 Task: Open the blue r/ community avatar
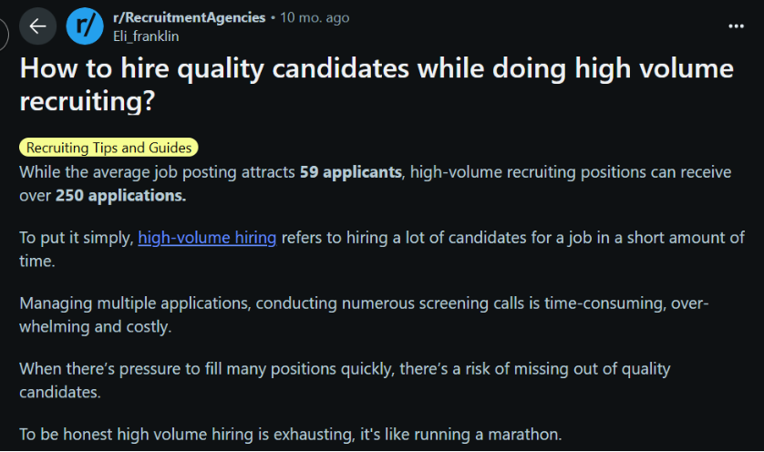point(85,26)
